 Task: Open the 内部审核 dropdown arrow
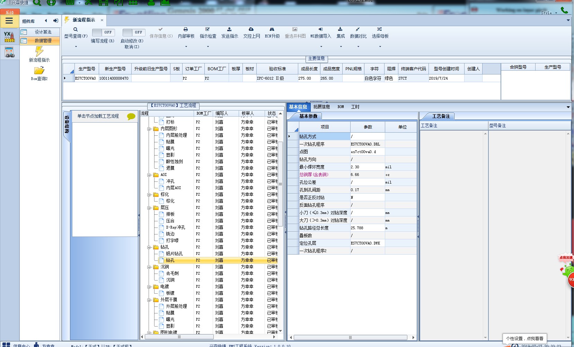pos(186,46)
